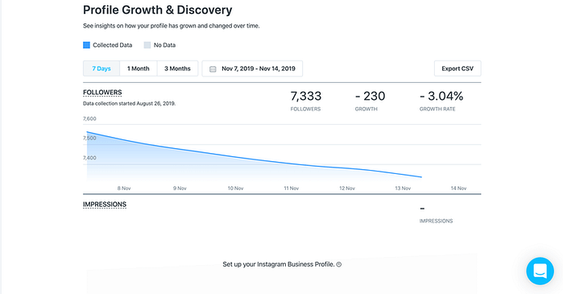Viewport: 563px width, 294px height.
Task: Click the end of the followers line chart
Action: (x=421, y=177)
